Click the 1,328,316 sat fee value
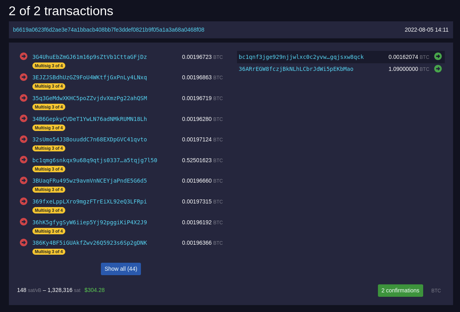The height and width of the screenshot is (312, 460). click(x=64, y=290)
